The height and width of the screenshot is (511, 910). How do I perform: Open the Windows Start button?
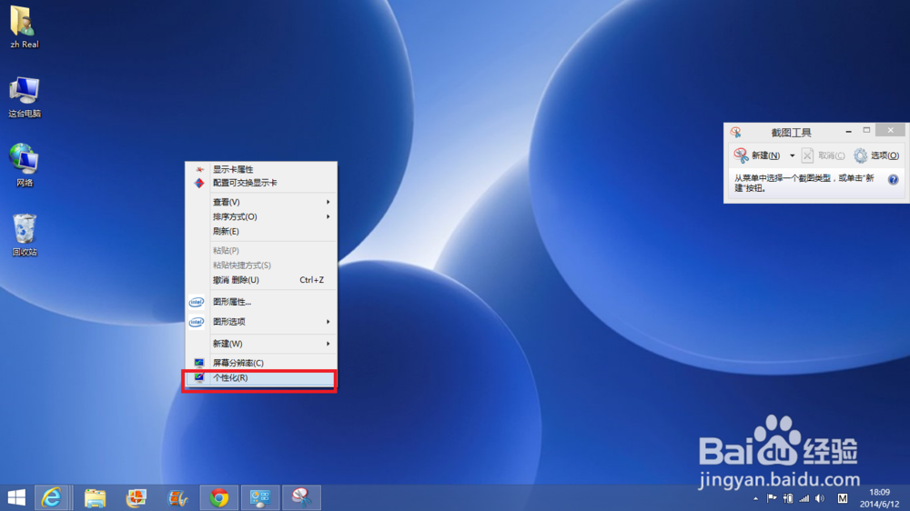[16, 497]
